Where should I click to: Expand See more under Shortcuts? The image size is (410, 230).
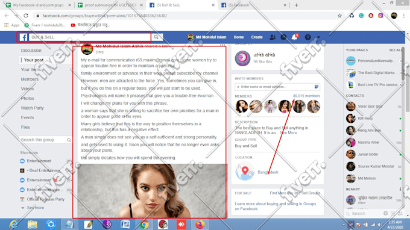[x=36, y=208]
